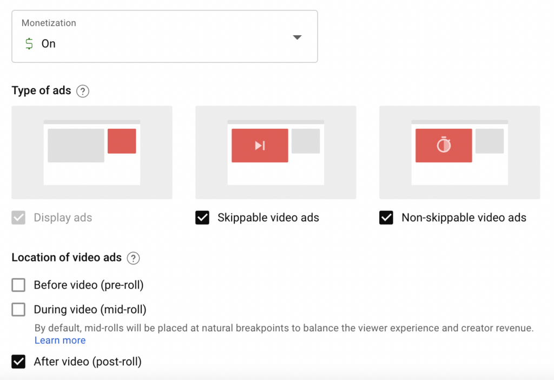This screenshot has height=380, width=554.
Task: Click the skip button icon in skippable ad preview
Action: tap(260, 145)
